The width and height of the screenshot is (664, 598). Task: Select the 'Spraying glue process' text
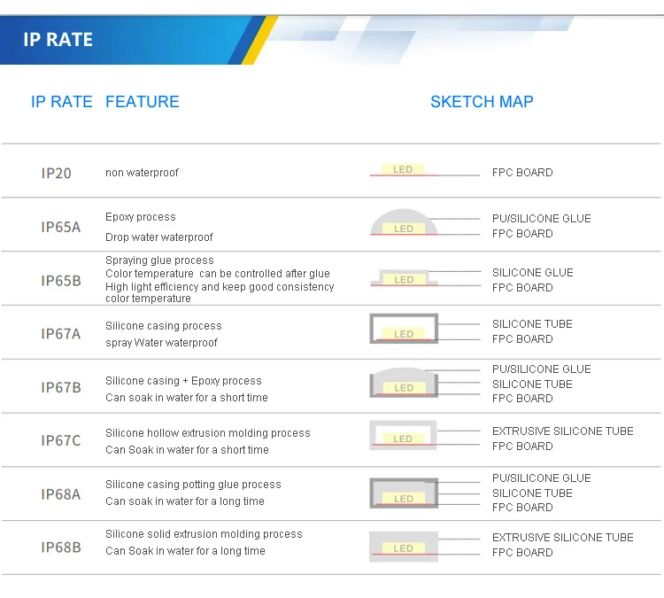point(159,260)
